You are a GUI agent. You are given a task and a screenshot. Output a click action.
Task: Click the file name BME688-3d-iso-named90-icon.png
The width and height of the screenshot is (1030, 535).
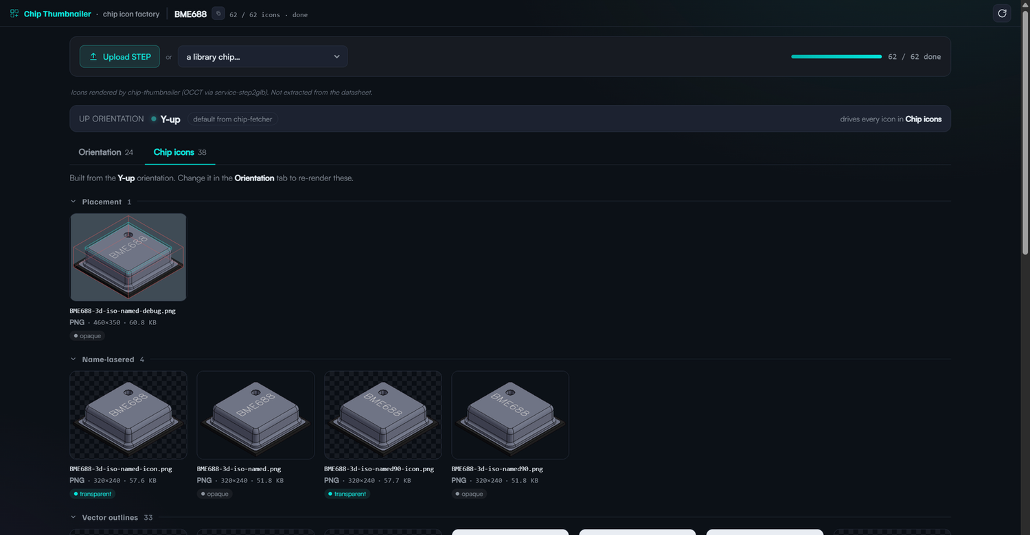[x=379, y=469]
